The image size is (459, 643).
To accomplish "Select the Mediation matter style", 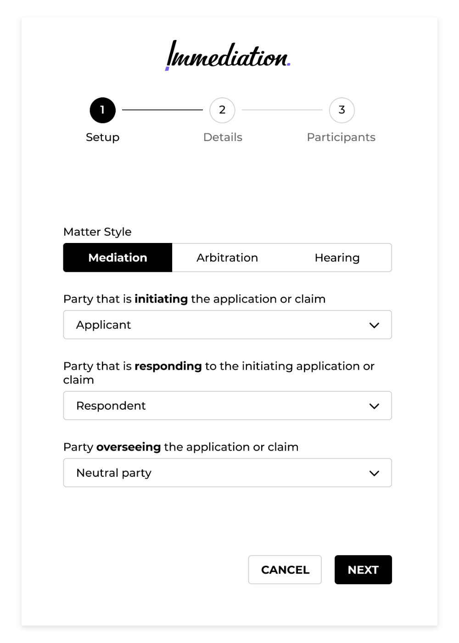I will 118,258.
